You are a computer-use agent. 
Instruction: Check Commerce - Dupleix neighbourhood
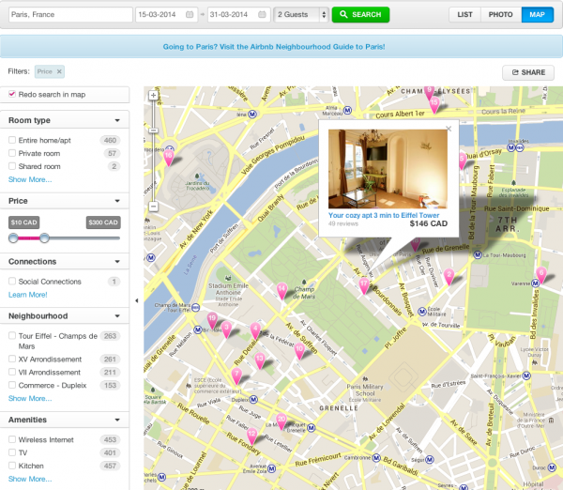click(12, 385)
